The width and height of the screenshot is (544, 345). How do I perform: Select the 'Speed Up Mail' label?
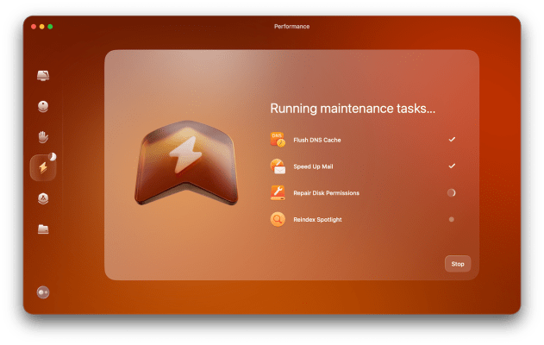pos(313,166)
